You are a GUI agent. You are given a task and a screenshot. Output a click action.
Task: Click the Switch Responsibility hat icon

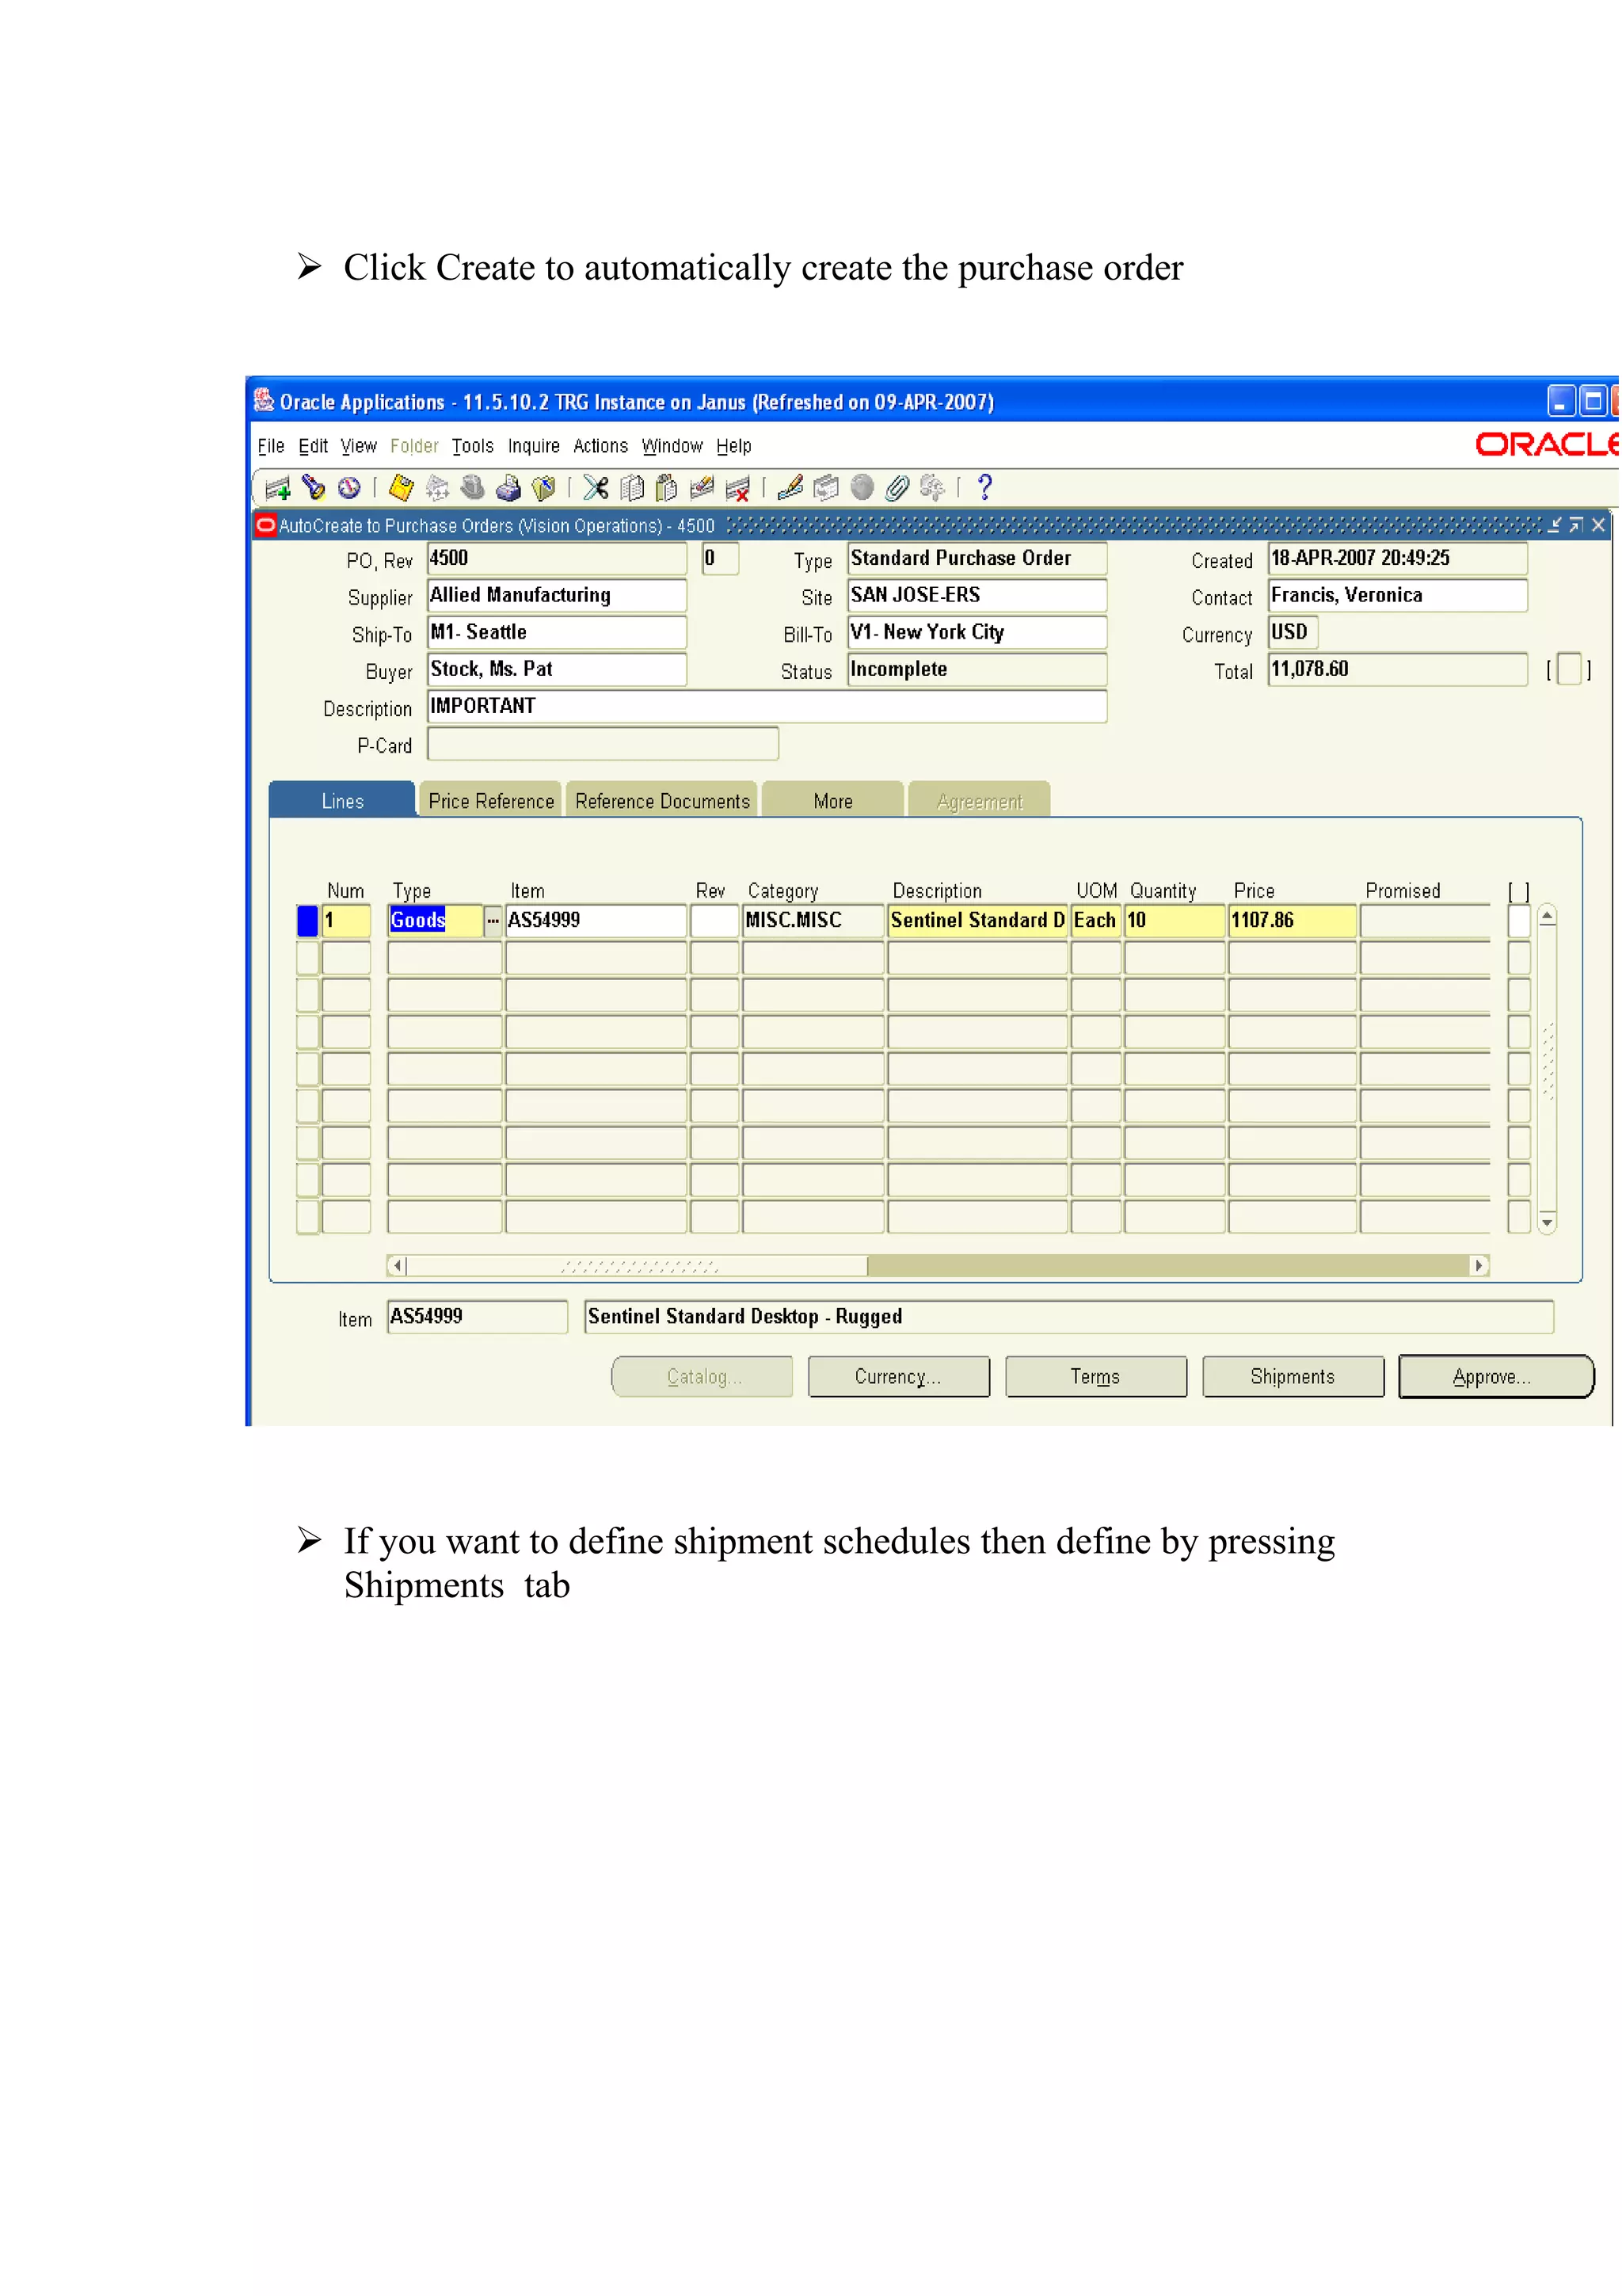[x=473, y=488]
